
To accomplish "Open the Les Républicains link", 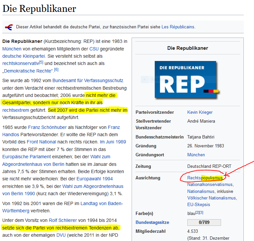I will click(x=178, y=27).
